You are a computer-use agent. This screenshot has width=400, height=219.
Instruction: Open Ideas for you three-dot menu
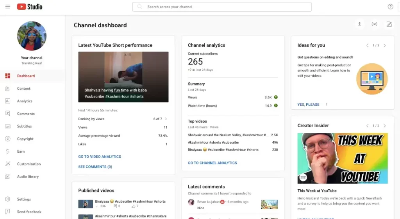pos(327,105)
